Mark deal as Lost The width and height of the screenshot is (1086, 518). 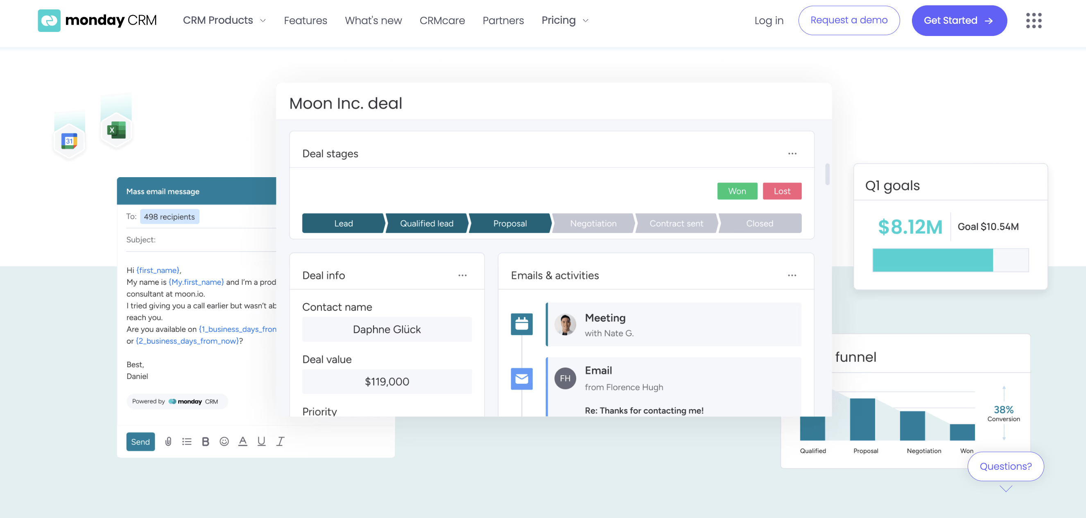coord(782,191)
